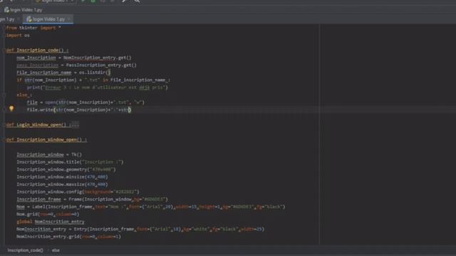Screen dimensions: 456x256
Task: Click the print("Erreur ...") line
Action: coord(98,87)
